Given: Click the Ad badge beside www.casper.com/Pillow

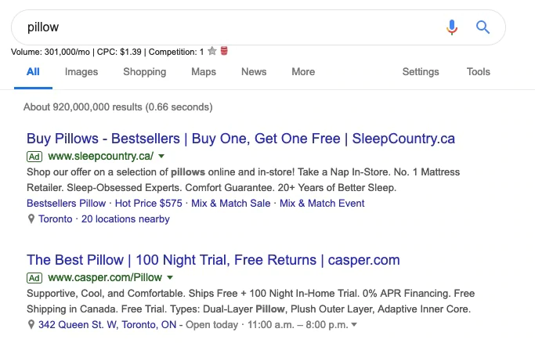Looking at the screenshot, I should tap(34, 278).
